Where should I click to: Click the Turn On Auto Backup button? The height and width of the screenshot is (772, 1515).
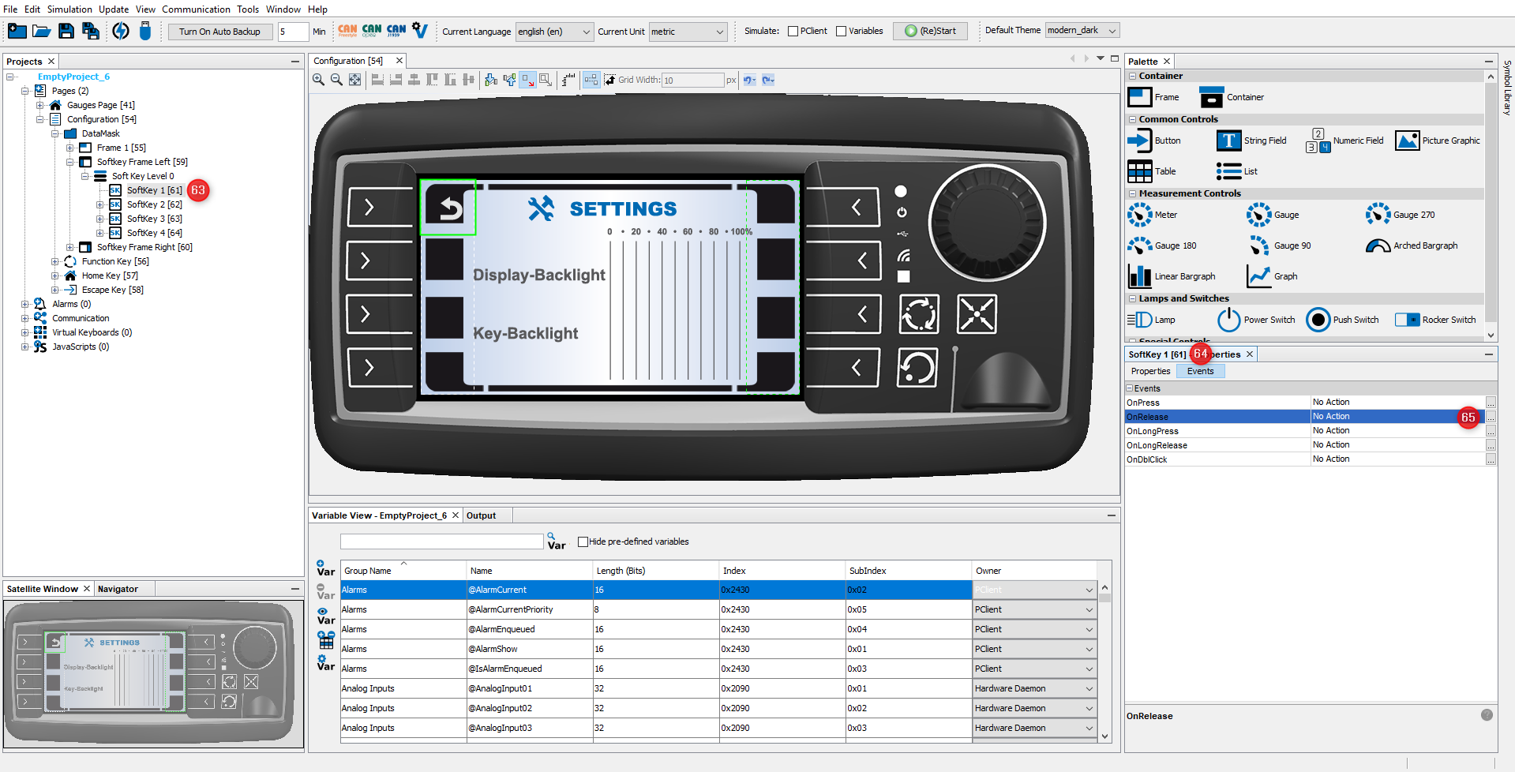tap(219, 32)
